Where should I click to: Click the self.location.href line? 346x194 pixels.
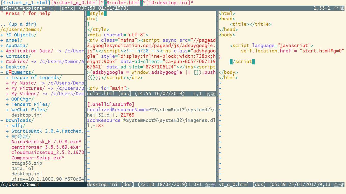[293, 51]
